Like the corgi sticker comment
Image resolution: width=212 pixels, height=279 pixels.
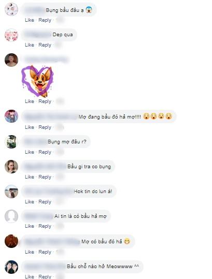(30, 101)
